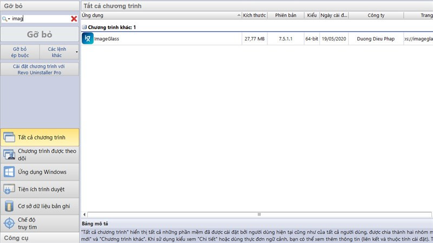Screen dimensions: 433x243
Task: Click the logs database cylinder icon
Action: coord(9,206)
